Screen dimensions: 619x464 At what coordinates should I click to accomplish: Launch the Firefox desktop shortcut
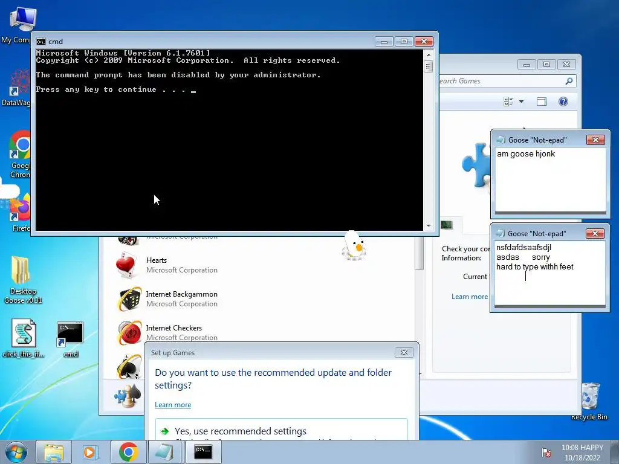20,207
